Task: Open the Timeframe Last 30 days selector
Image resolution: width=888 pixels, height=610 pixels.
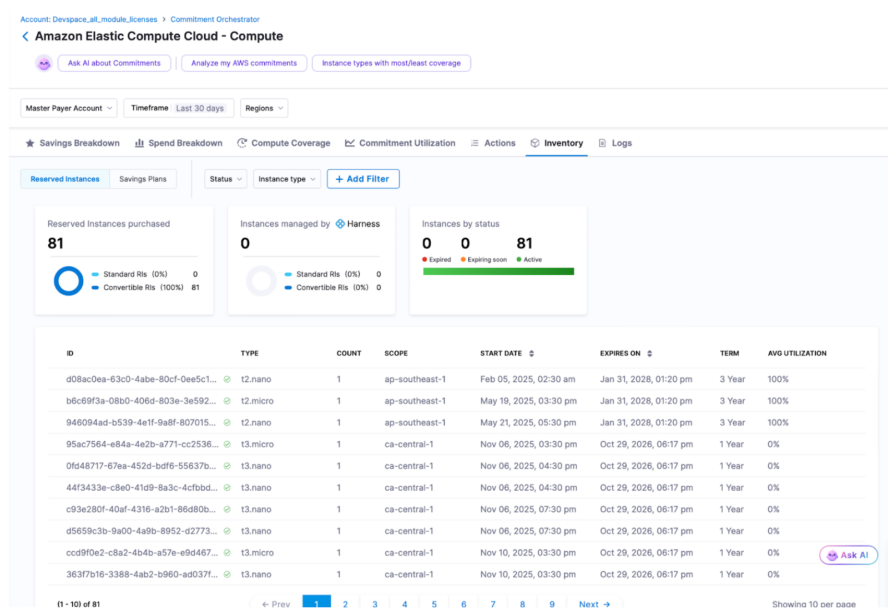Action: coord(179,108)
